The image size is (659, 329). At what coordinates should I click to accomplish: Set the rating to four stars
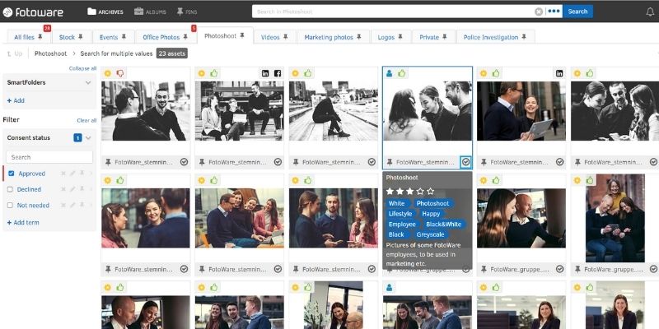[x=420, y=192]
